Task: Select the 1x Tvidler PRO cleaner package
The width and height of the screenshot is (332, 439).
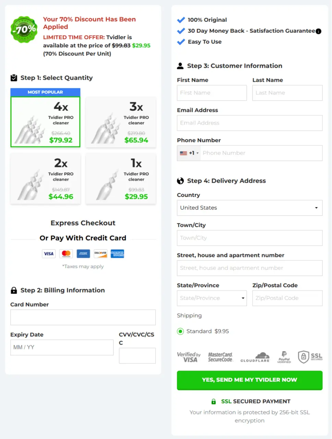Action: tap(121, 179)
